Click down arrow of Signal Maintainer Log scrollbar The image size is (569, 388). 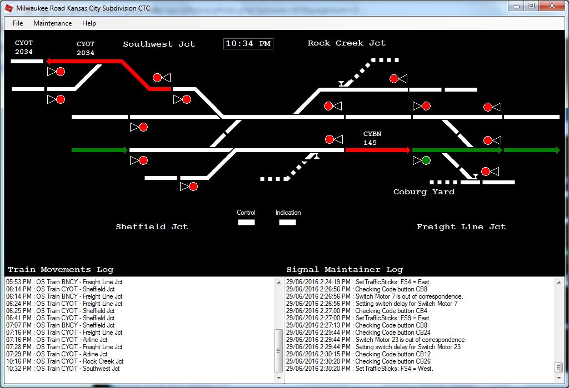pos(559,377)
